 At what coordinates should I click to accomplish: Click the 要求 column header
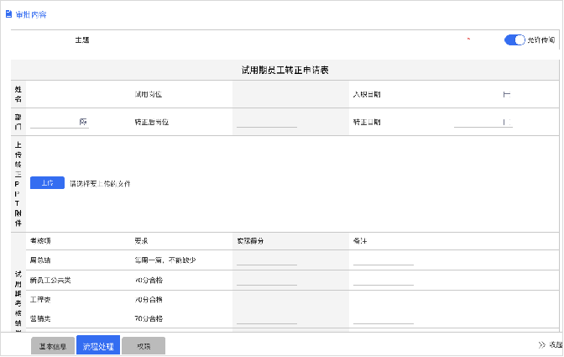coord(141,241)
